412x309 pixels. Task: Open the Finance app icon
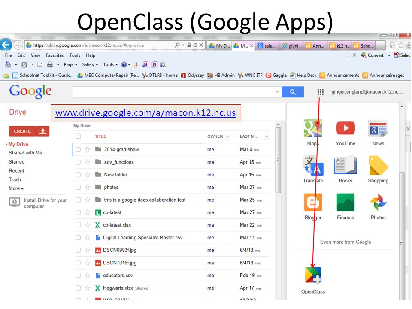click(x=345, y=202)
